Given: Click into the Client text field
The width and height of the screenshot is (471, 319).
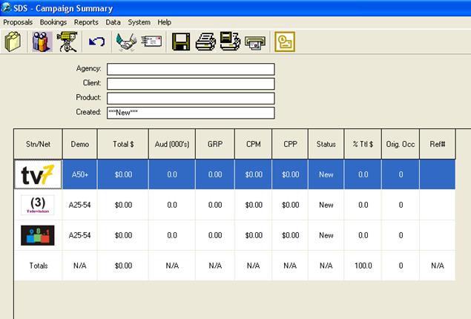Looking at the screenshot, I should tap(191, 84).
